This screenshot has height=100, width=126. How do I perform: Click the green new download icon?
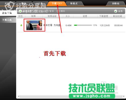coord(20,11)
